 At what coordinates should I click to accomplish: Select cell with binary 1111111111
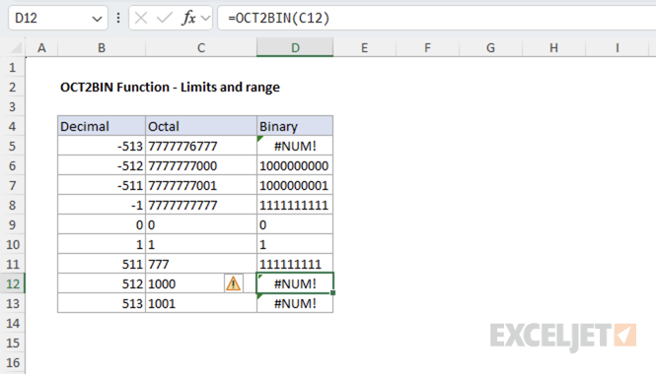click(x=295, y=205)
